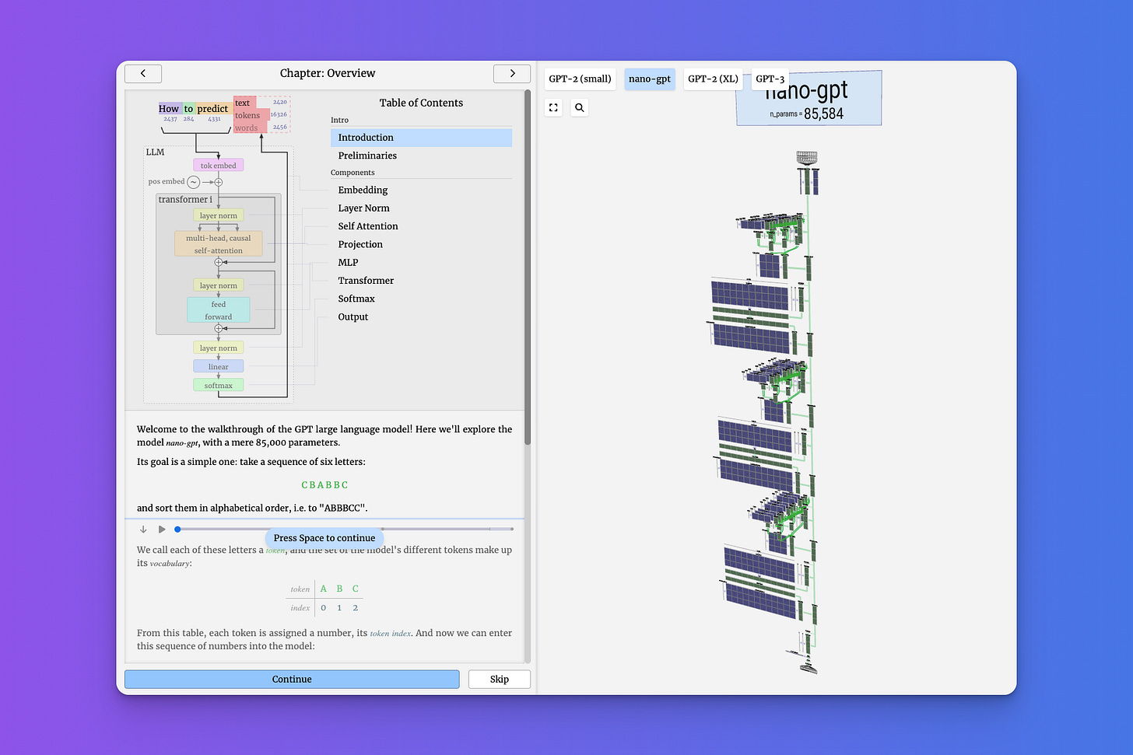Click the multi-head causal self-attention block
Viewport: 1133px width, 755px height.
pyautogui.click(x=219, y=244)
